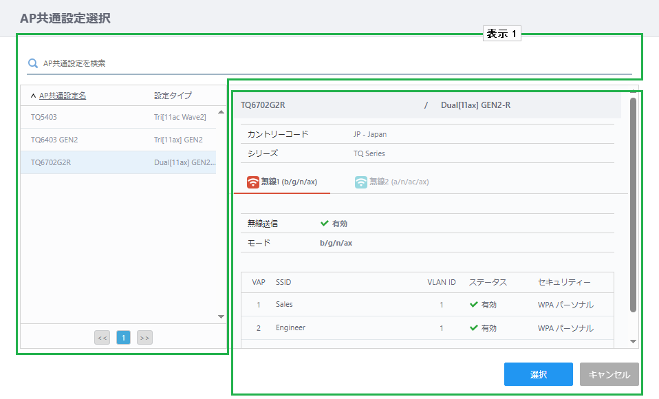Click the Tri[11ac Wave2] type cell
The image size is (659, 399).
point(180,117)
